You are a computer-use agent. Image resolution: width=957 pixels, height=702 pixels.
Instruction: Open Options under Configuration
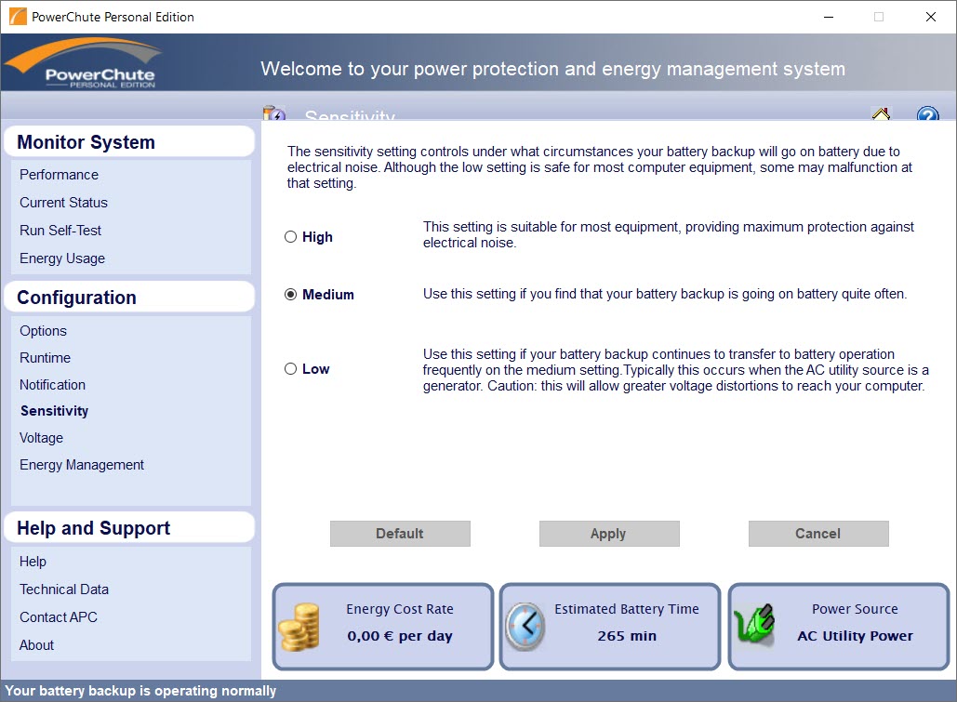pos(43,331)
